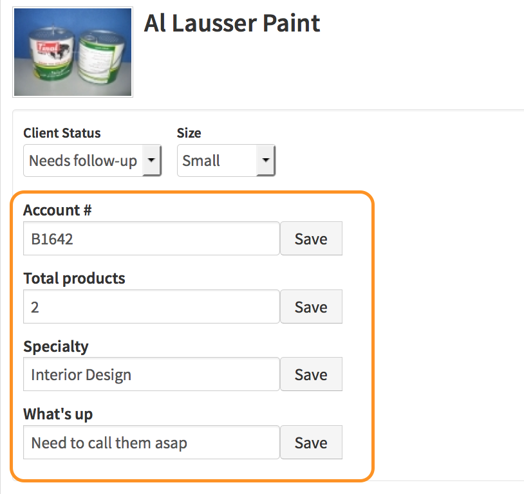Image resolution: width=524 pixels, height=494 pixels.
Task: Click the Size label
Action: click(189, 133)
